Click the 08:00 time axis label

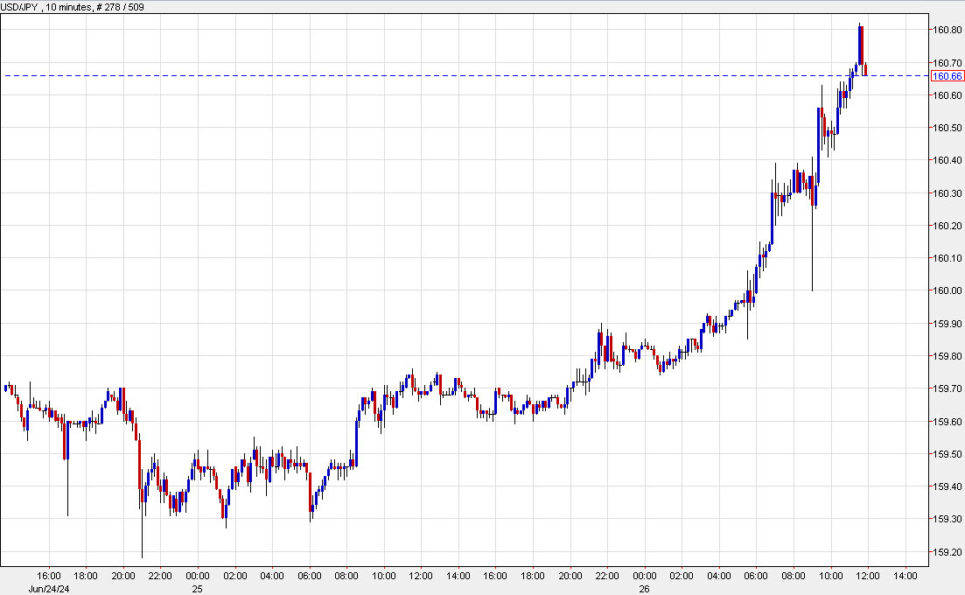coord(346,577)
